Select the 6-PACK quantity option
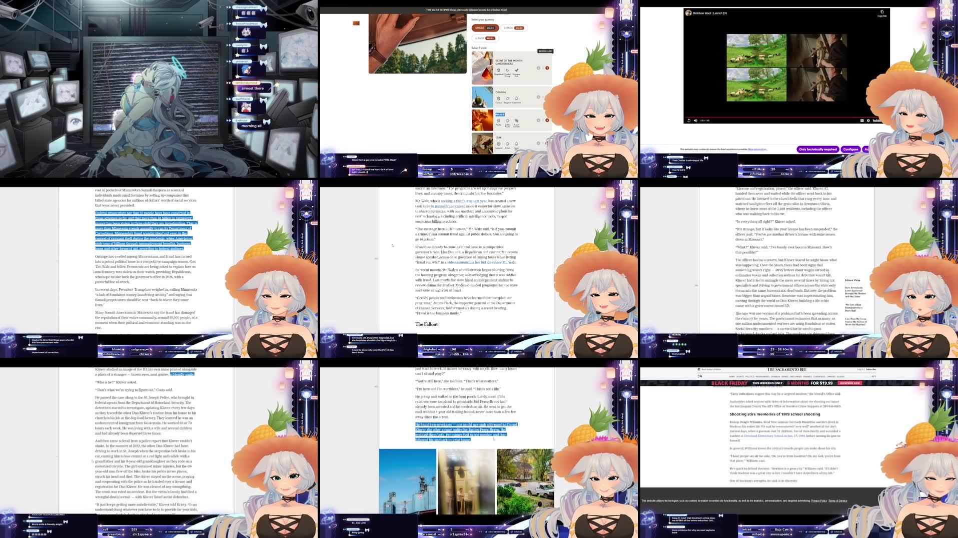This screenshot has width=958, height=538. [485, 38]
